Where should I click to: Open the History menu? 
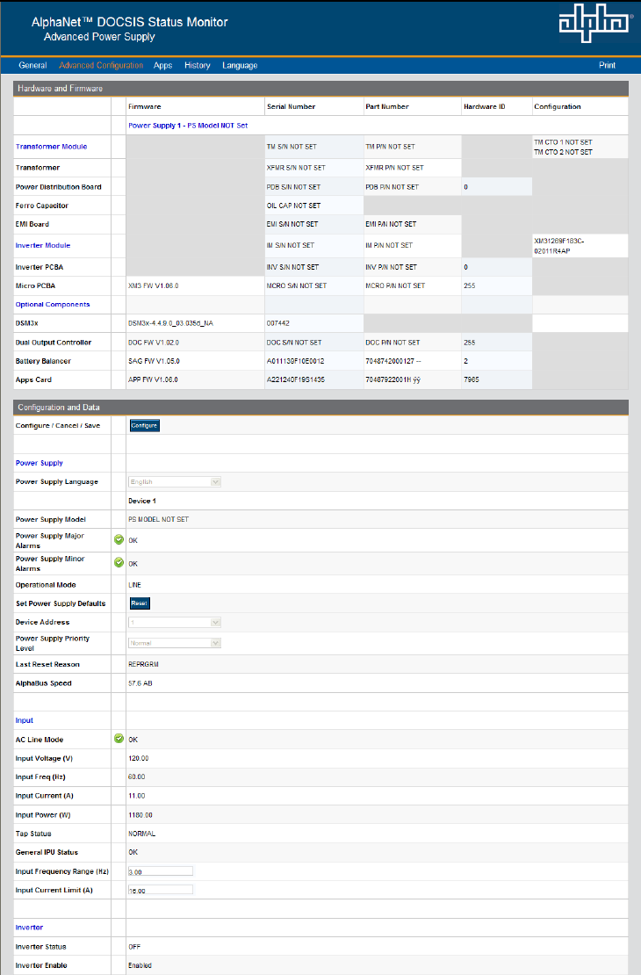(x=197, y=65)
